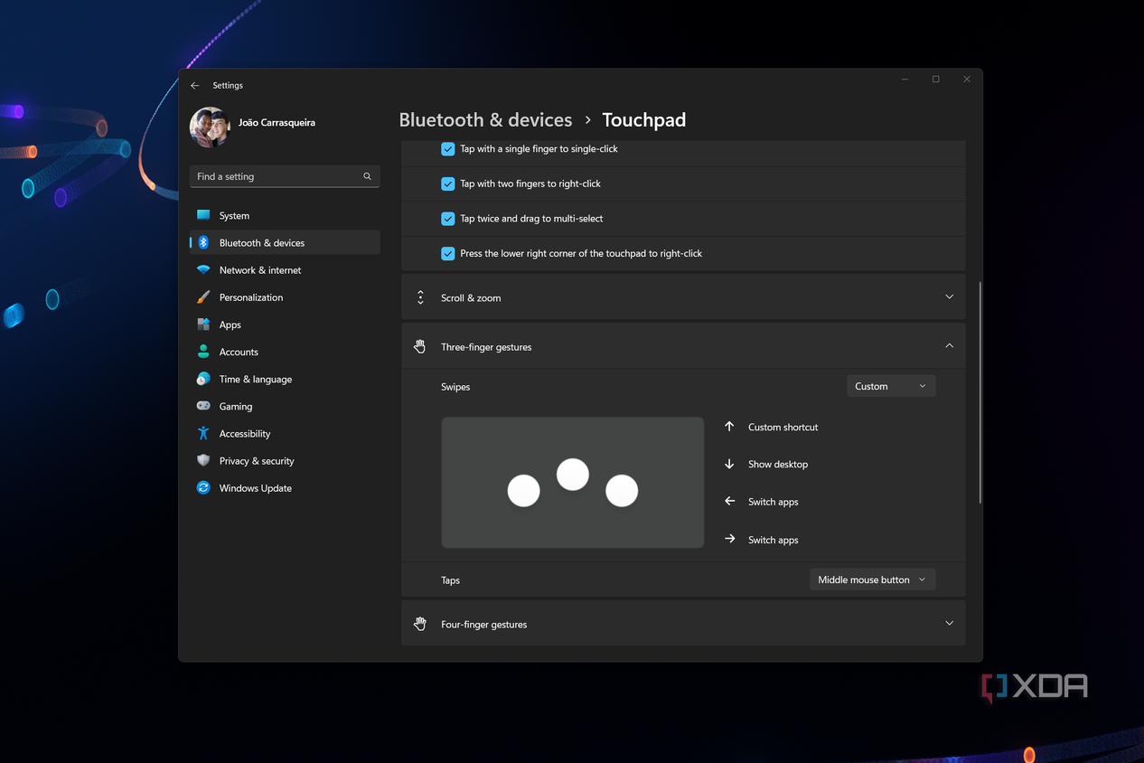Click the System monitor icon
The image size is (1144, 763).
point(203,215)
